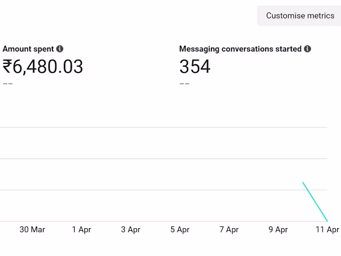Image resolution: width=341 pixels, height=256 pixels.
Task: Click info icon beside Messaging conversations started
Action: [307, 49]
